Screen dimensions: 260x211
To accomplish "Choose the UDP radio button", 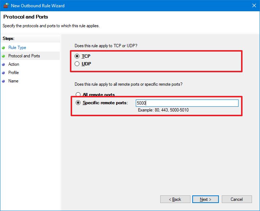I will click(x=77, y=64).
